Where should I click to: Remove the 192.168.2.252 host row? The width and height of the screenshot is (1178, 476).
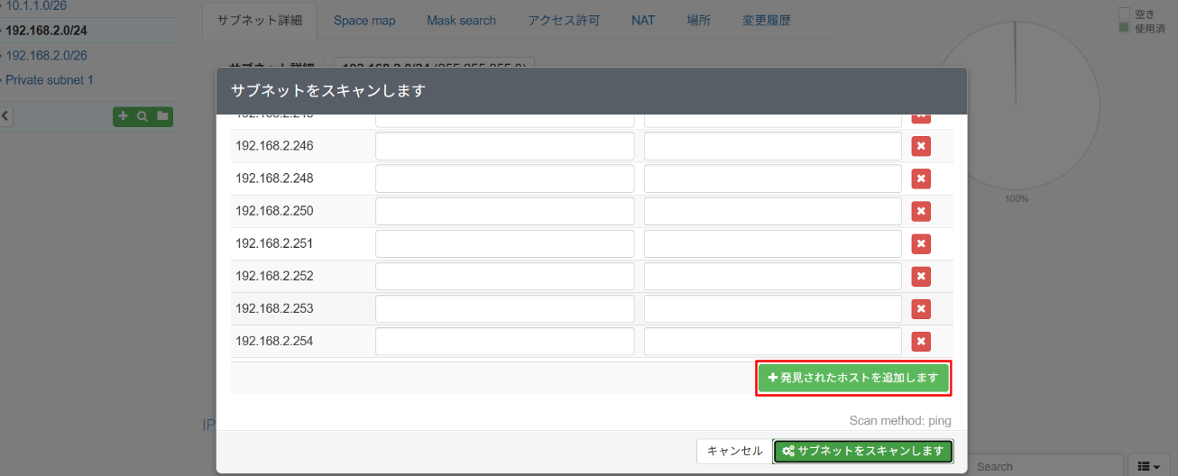[921, 276]
